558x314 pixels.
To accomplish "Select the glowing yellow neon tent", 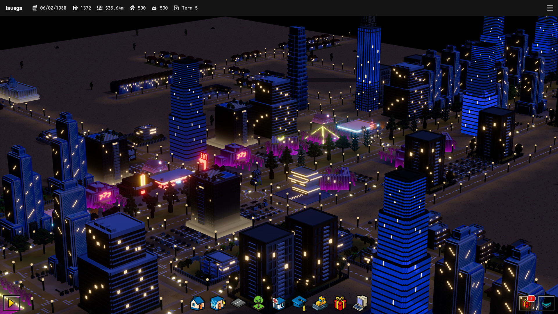I will tap(323, 134).
